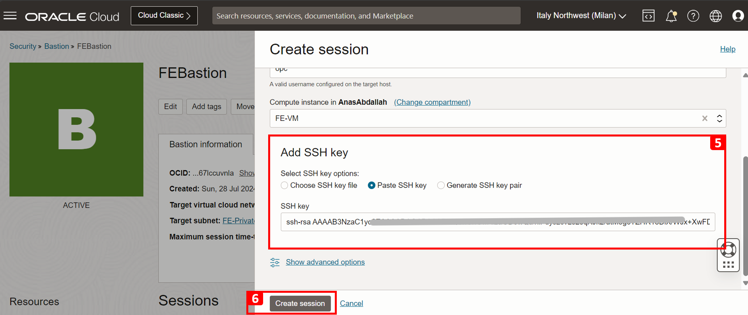Open the language globe icon

[x=716, y=16]
